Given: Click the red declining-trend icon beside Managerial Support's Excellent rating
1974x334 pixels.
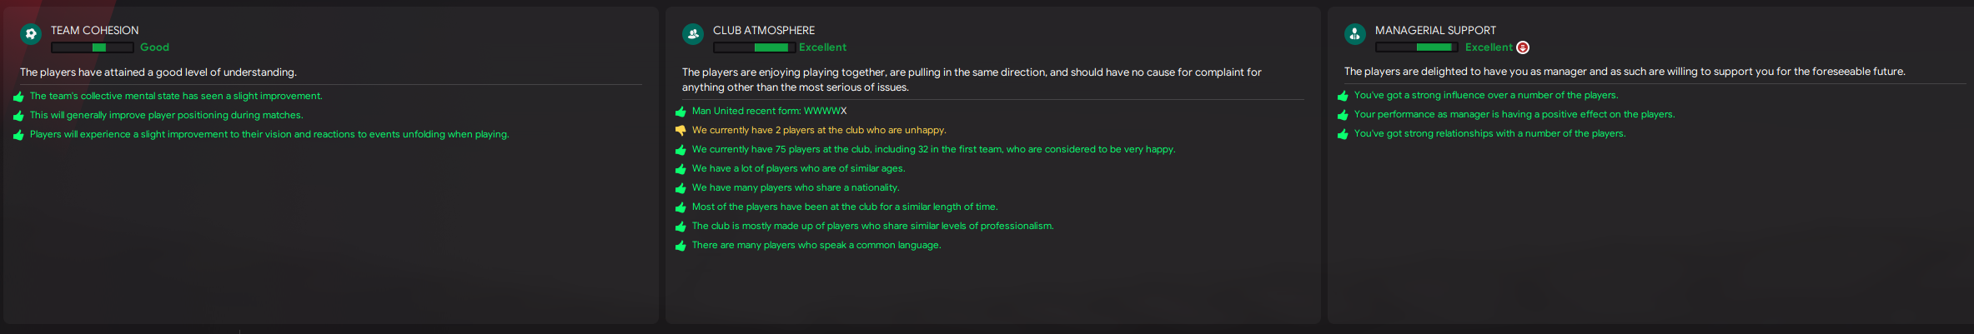Looking at the screenshot, I should tap(1523, 47).
